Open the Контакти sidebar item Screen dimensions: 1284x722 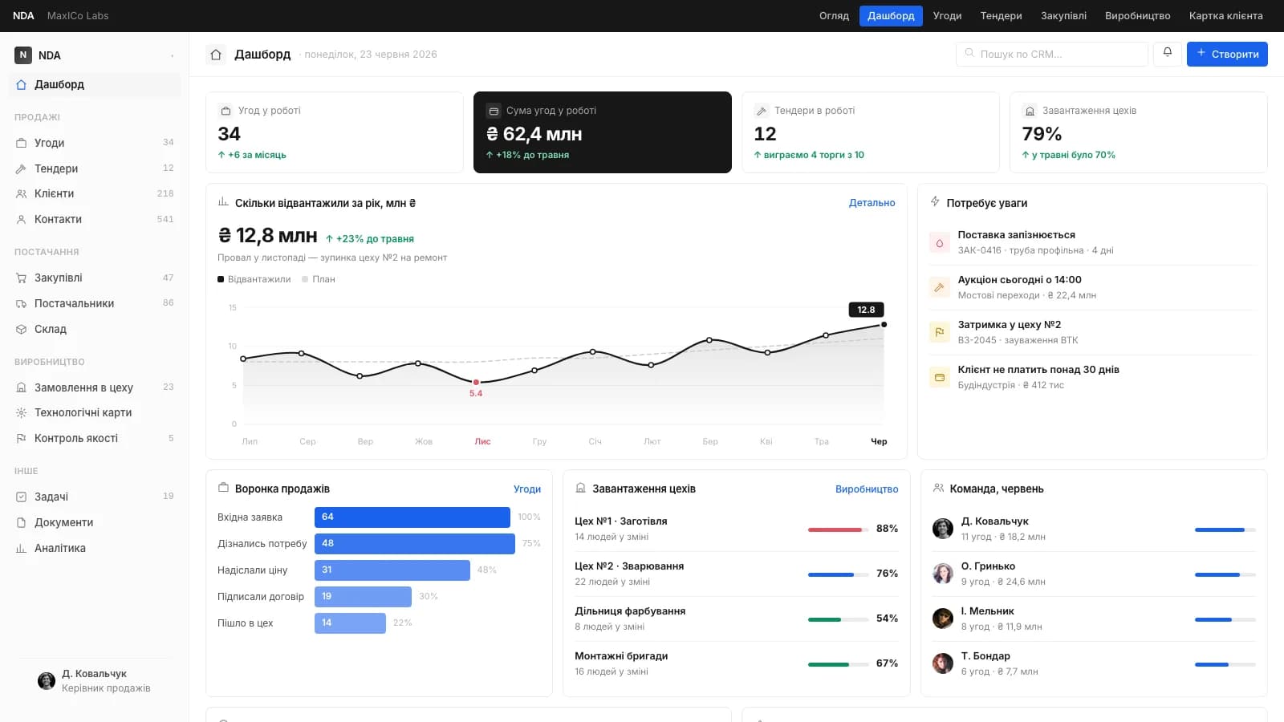click(95, 219)
